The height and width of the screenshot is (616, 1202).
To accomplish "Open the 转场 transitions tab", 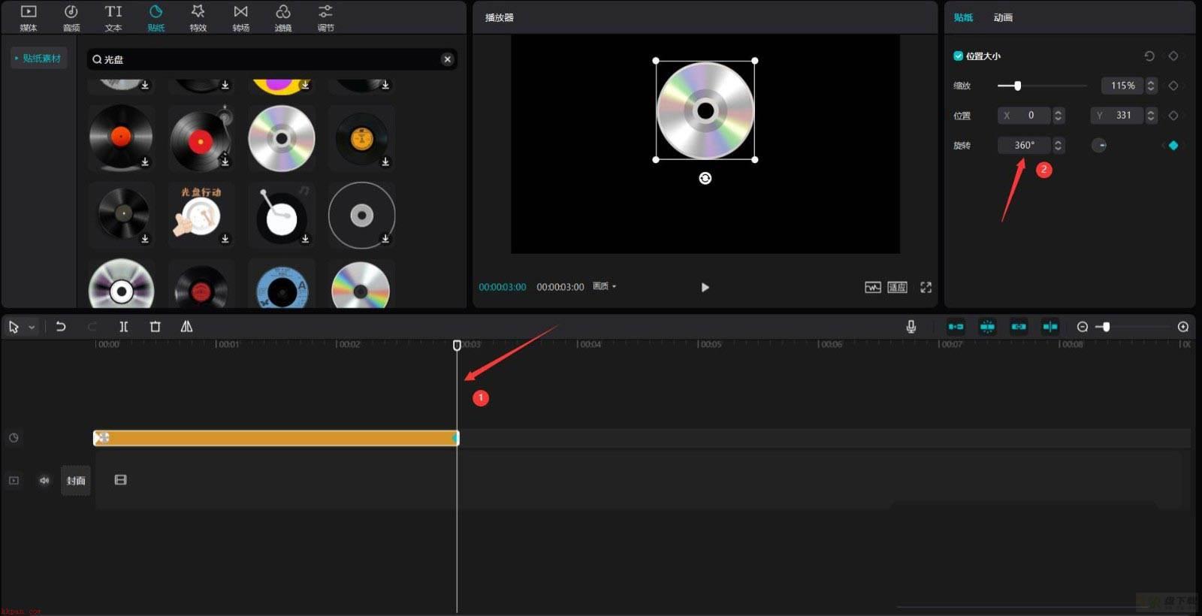I will click(x=240, y=18).
